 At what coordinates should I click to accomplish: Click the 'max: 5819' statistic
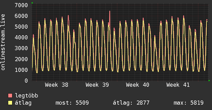coord(189,103)
